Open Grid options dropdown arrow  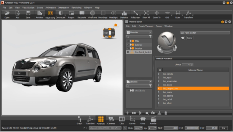click(172, 15)
